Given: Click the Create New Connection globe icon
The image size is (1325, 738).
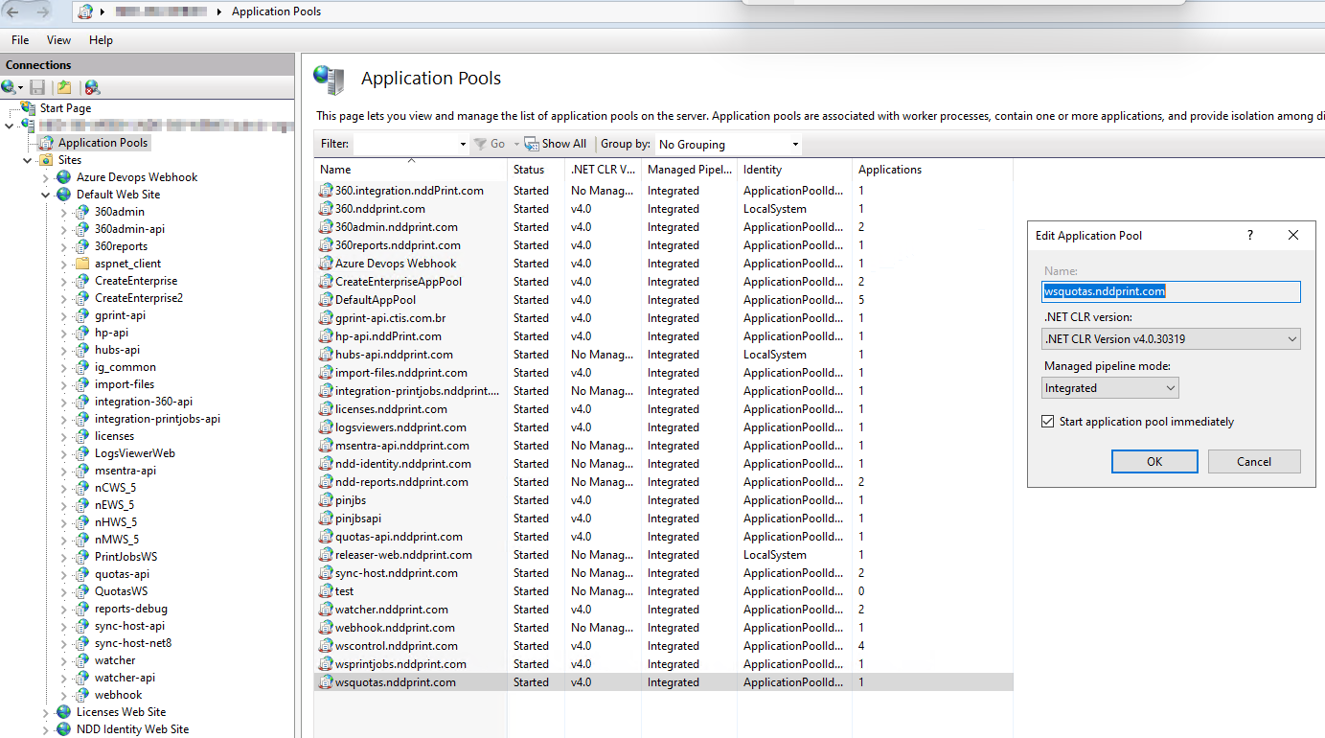Looking at the screenshot, I should [10, 87].
